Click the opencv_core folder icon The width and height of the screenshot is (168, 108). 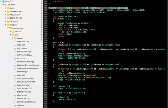pos(11,28)
